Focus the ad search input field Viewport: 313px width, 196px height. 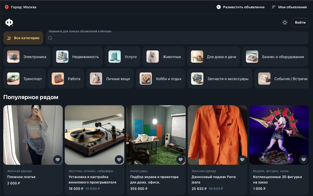pos(177,38)
